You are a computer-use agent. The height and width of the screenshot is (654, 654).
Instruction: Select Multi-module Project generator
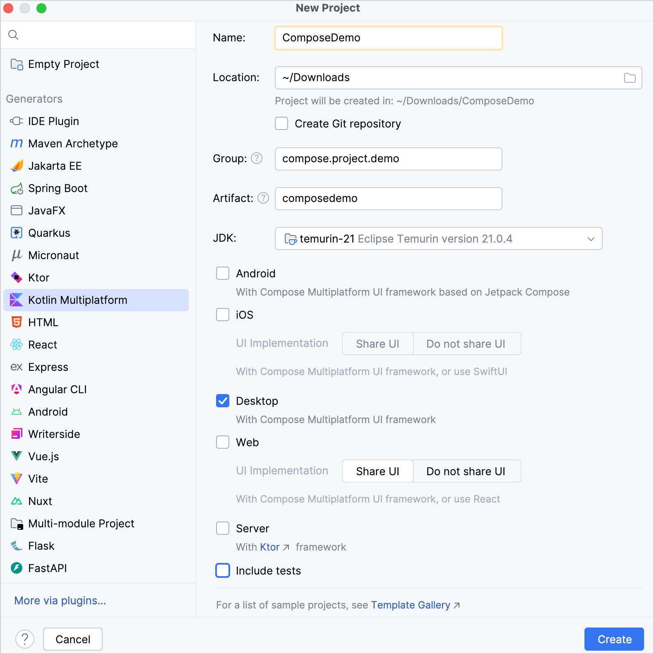point(81,524)
